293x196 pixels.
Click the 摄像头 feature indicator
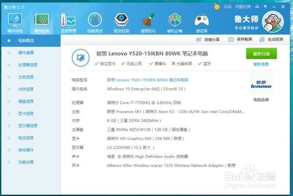coord(158,63)
